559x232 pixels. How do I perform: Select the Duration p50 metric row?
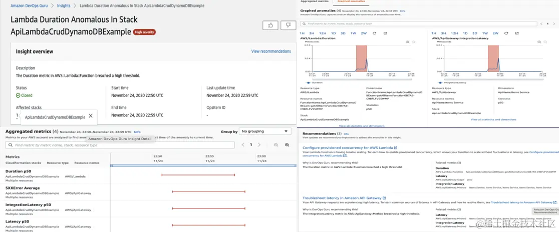tap(148, 176)
